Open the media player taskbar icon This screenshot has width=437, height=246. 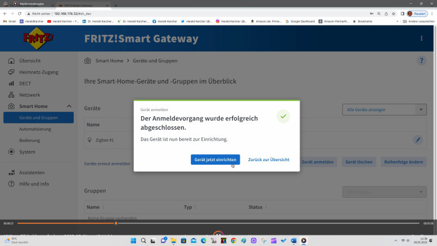pyautogui.click(x=304, y=240)
